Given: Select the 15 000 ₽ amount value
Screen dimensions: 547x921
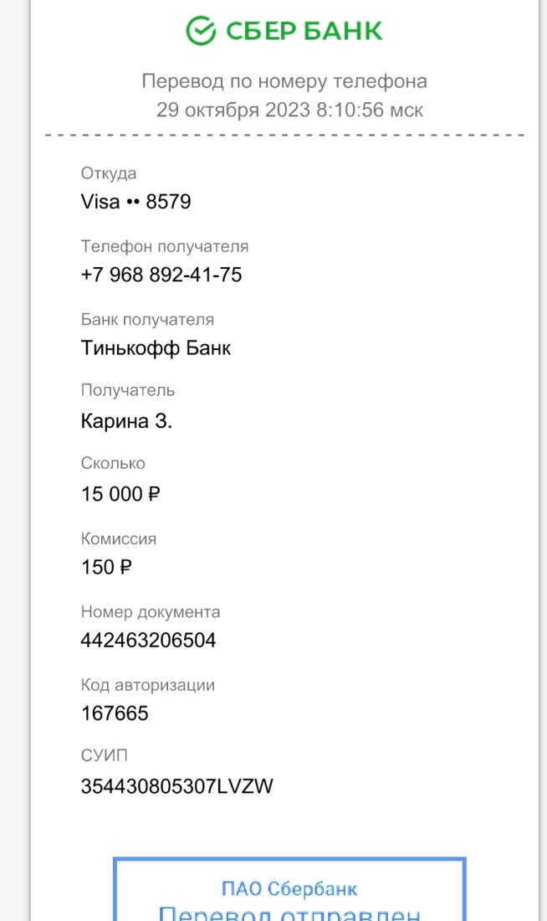Looking at the screenshot, I should (x=121, y=494).
